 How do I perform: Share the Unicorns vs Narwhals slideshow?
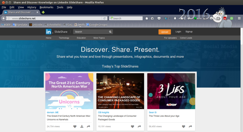[88, 127]
